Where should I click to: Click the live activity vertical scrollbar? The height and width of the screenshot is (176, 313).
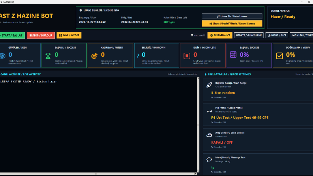click(198, 125)
